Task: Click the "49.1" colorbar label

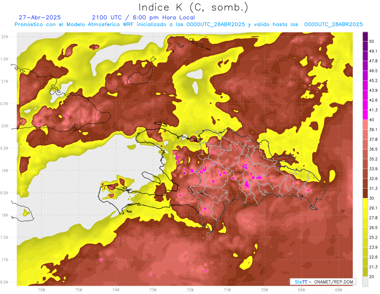Action: pyautogui.click(x=373, y=51)
